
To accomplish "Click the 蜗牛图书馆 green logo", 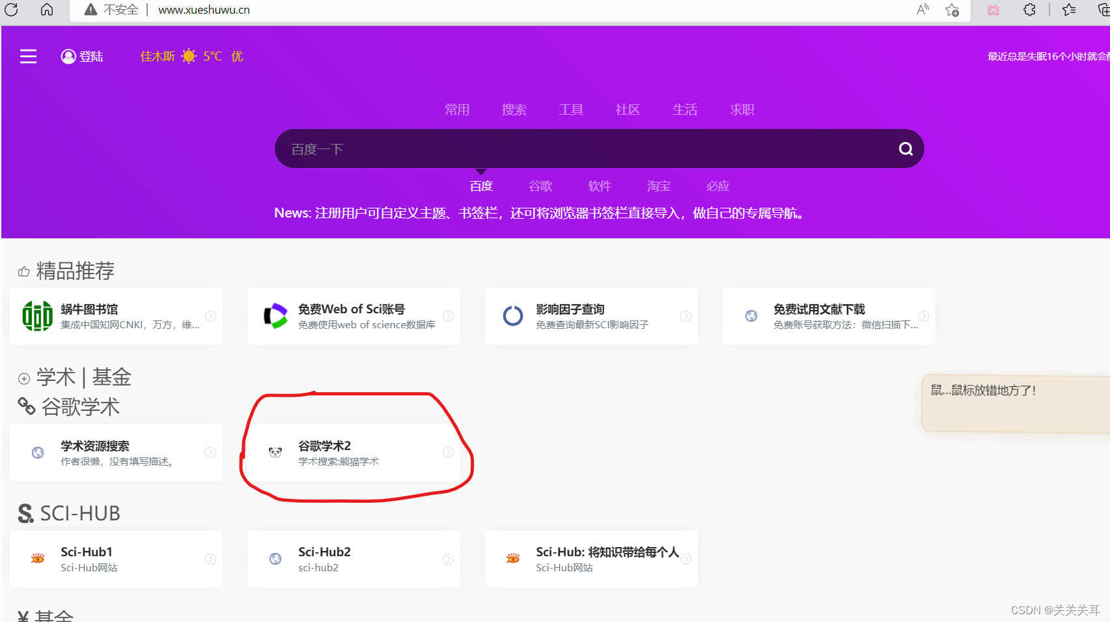I will click(x=38, y=316).
